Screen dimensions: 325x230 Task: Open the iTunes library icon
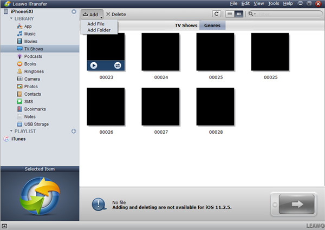pos(6,139)
